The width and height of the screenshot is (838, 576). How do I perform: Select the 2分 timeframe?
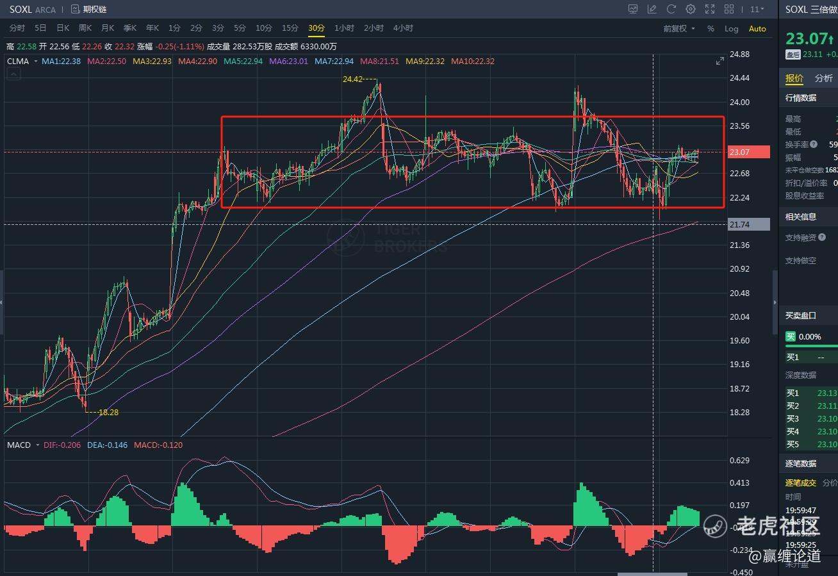196,28
